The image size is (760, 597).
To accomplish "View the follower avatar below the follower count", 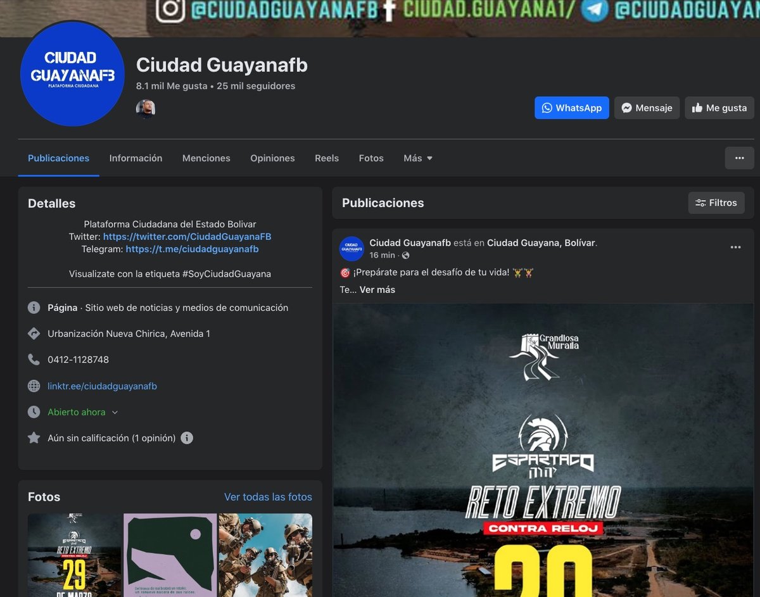I will (x=146, y=109).
